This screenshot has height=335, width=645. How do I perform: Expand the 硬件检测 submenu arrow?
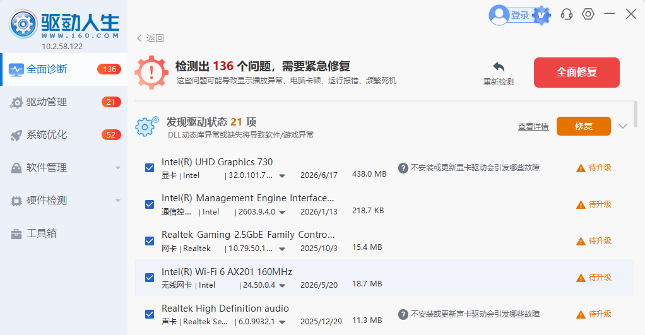coord(118,201)
